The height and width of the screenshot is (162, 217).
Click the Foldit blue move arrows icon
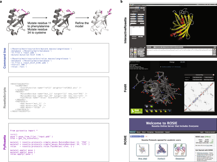point(170,111)
